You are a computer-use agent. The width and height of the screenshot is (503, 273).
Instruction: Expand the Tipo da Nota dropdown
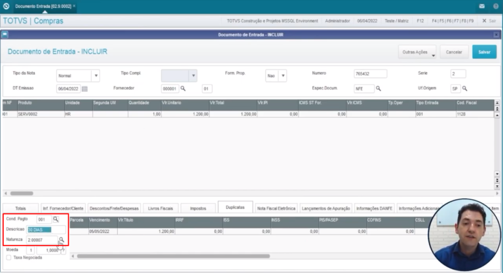96,75
